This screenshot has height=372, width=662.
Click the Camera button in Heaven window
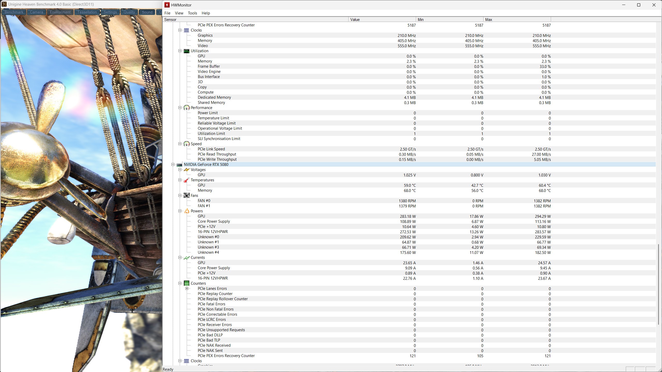click(36, 12)
